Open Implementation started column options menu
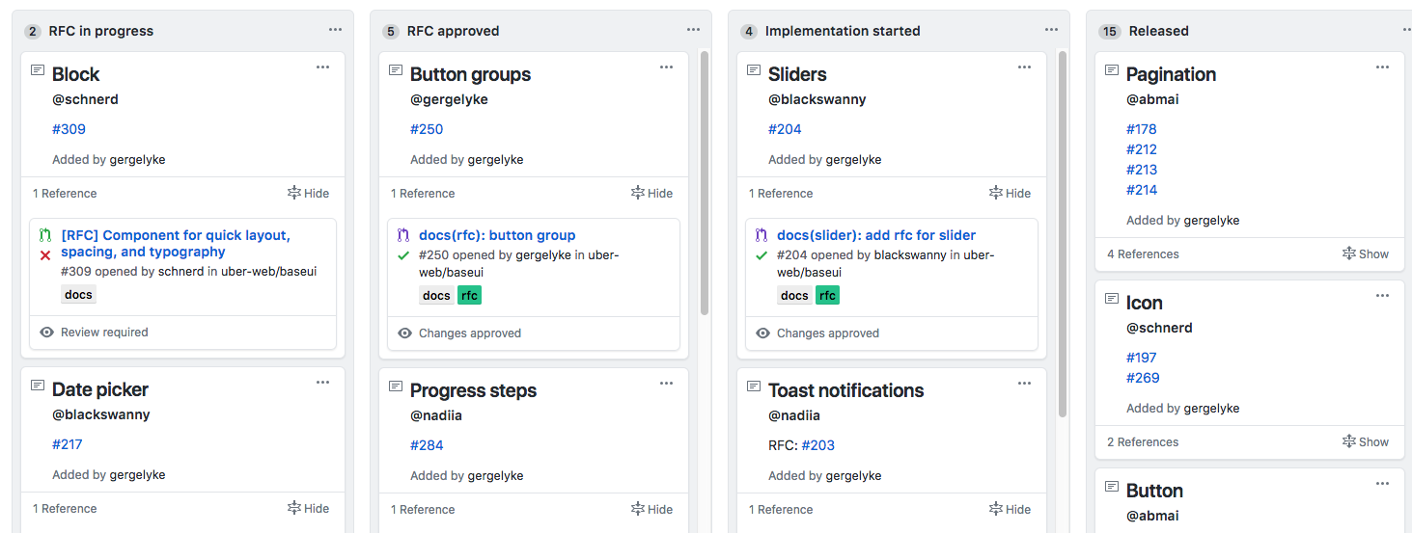The image size is (1412, 533). 1051,30
